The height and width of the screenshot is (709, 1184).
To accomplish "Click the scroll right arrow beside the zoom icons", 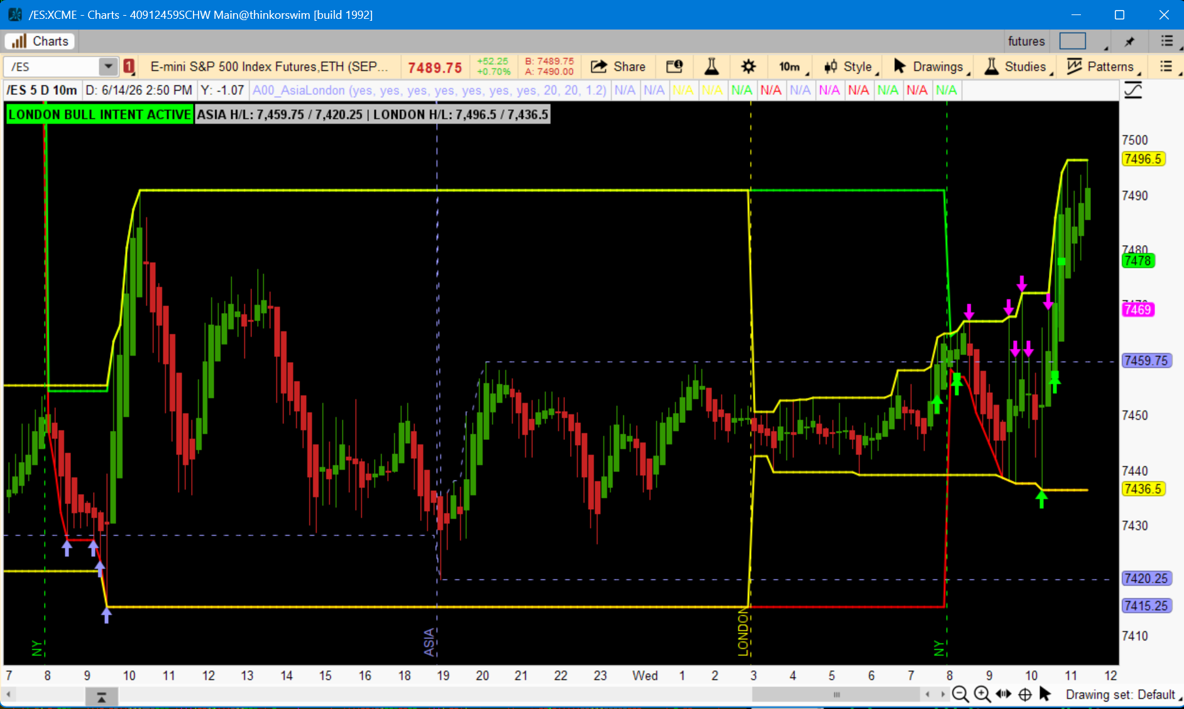I will pos(943,695).
